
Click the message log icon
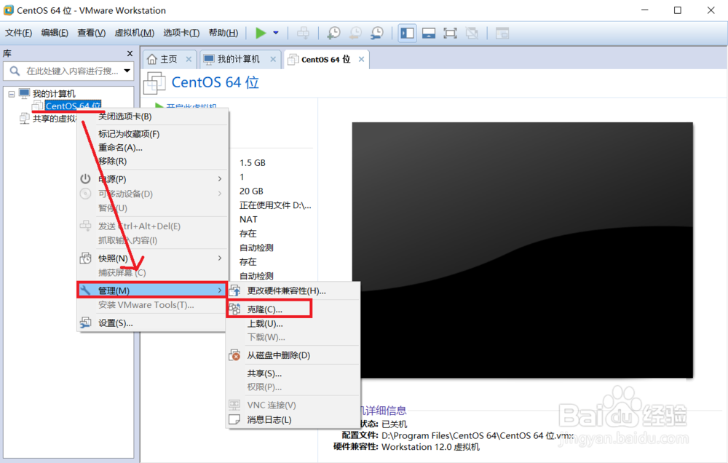pos(235,420)
